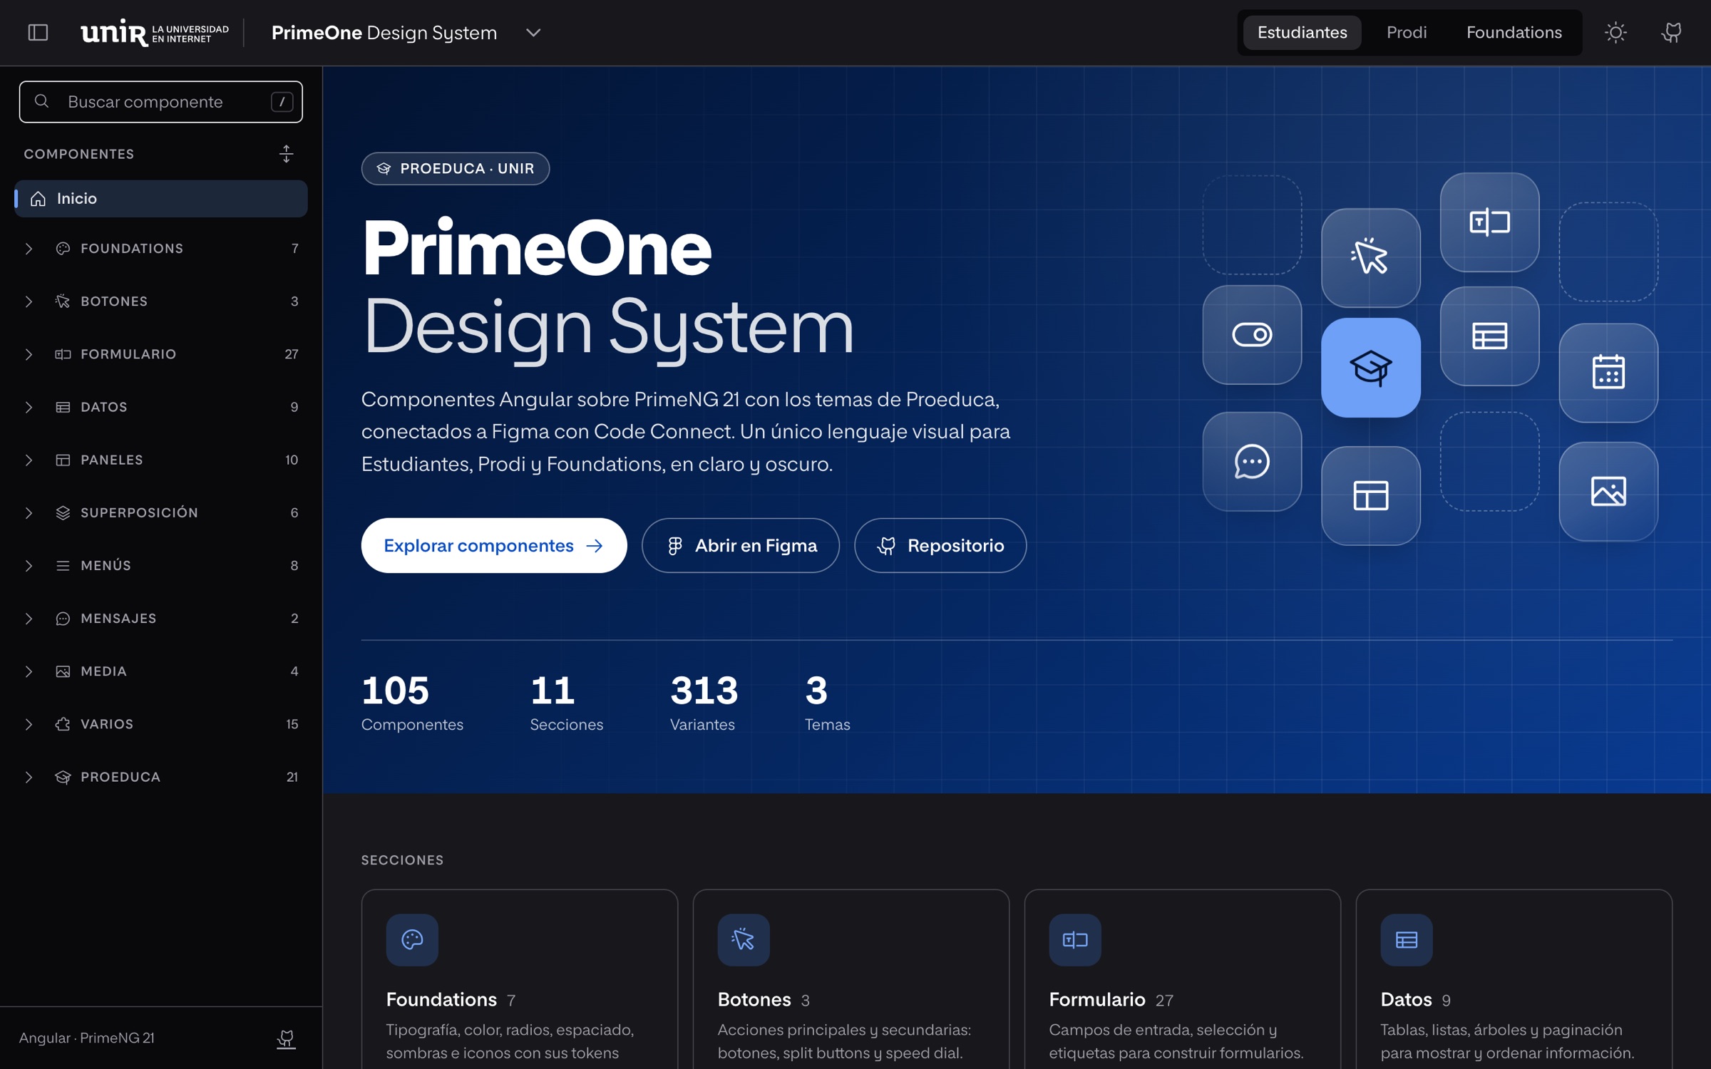Open the GitHub icon in the header
Image resolution: width=1711 pixels, height=1069 pixels.
pyautogui.click(x=1672, y=33)
